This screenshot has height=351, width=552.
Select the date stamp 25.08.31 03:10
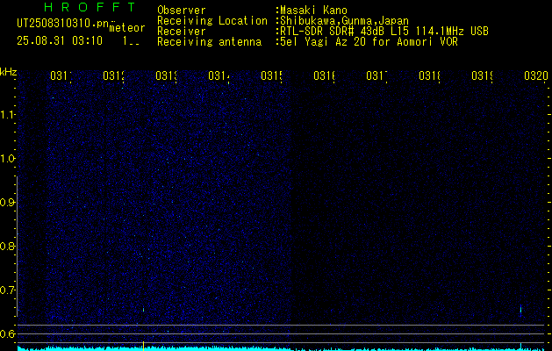(x=60, y=41)
